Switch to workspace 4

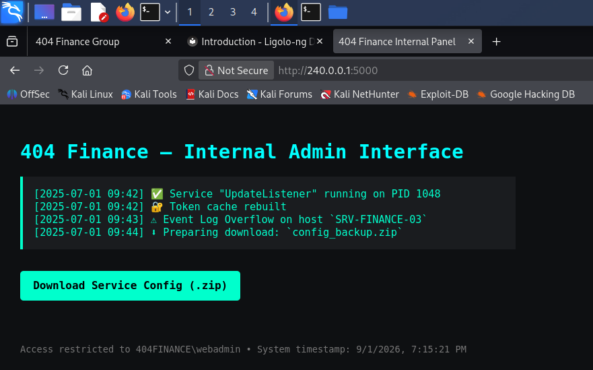point(254,12)
